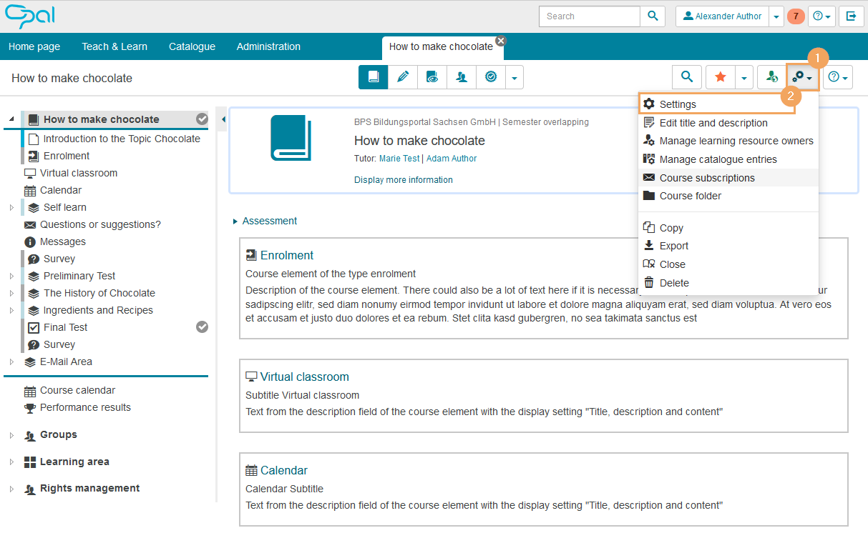
Task: Choose Export in the settings menu
Action: tap(673, 246)
